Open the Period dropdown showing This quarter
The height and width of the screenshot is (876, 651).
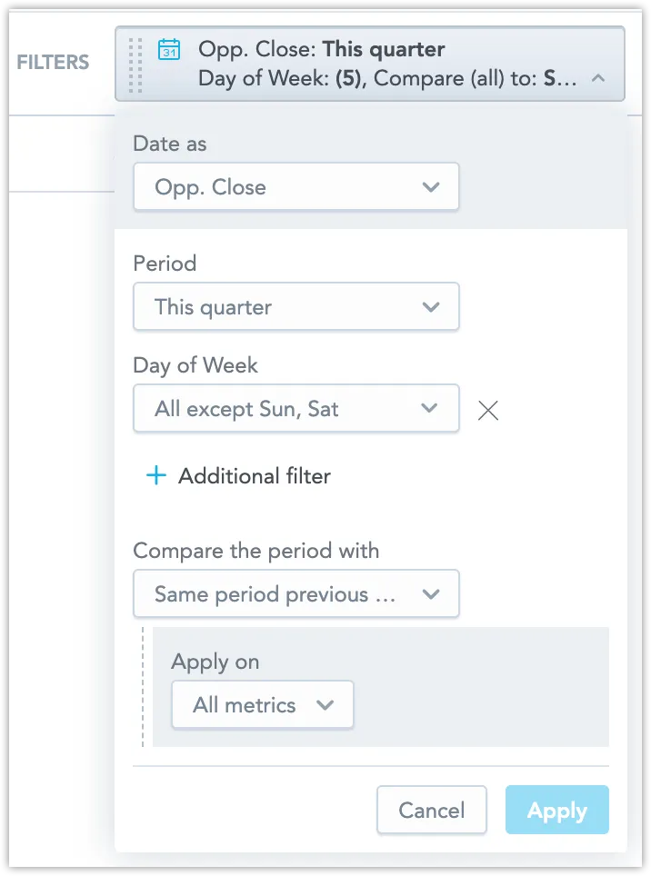[x=273, y=307]
